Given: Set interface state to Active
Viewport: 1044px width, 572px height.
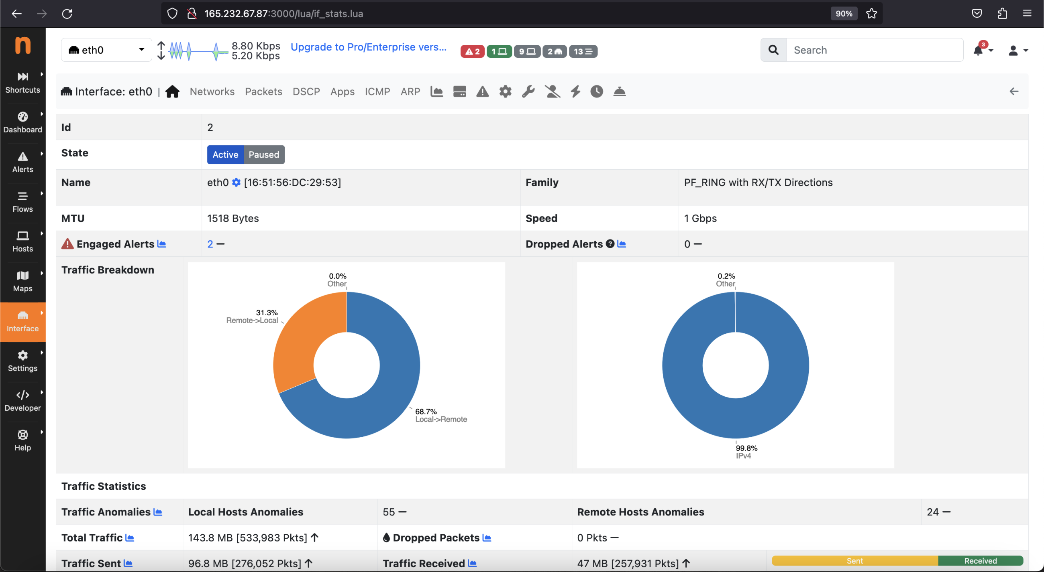Looking at the screenshot, I should (x=225, y=155).
